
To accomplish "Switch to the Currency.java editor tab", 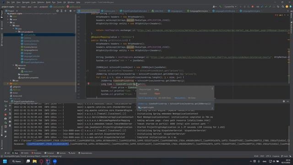I will point(109,11).
